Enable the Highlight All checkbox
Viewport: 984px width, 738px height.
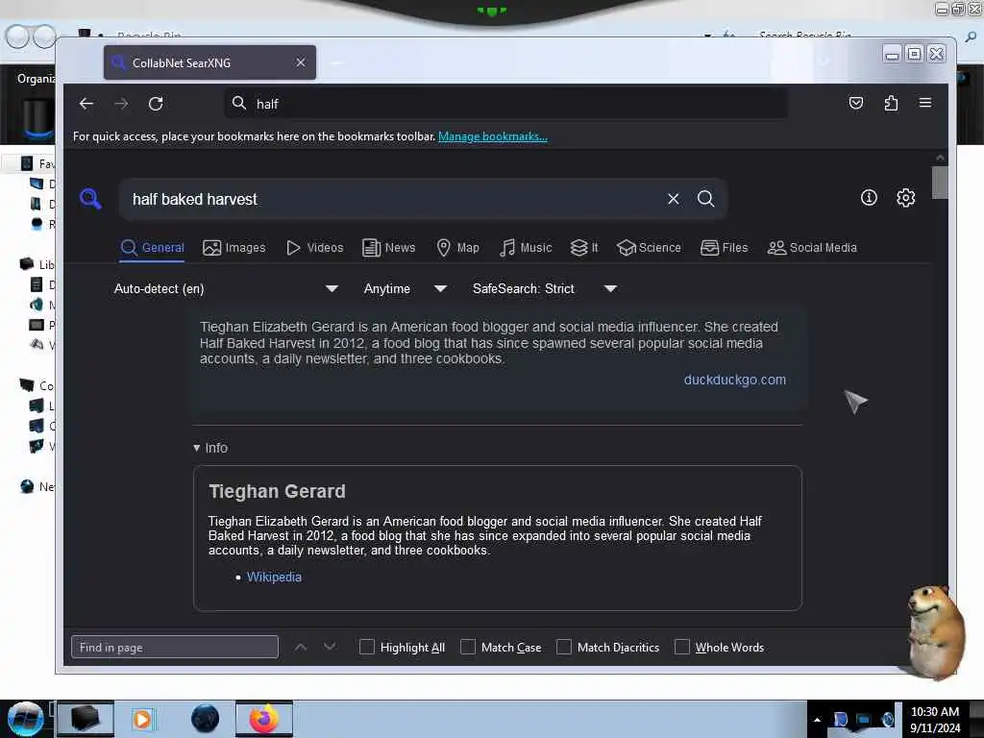(x=367, y=647)
